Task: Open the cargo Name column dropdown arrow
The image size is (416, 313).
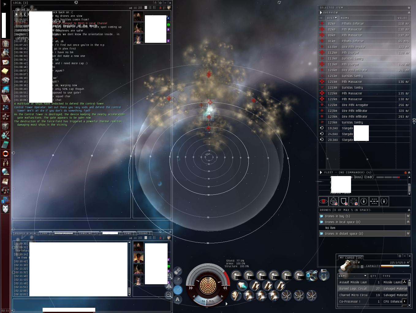Action: pyautogui.click(x=365, y=276)
